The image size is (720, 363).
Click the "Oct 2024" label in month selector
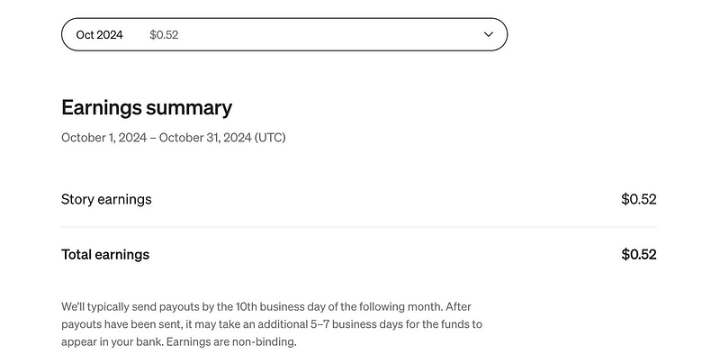coord(99,34)
